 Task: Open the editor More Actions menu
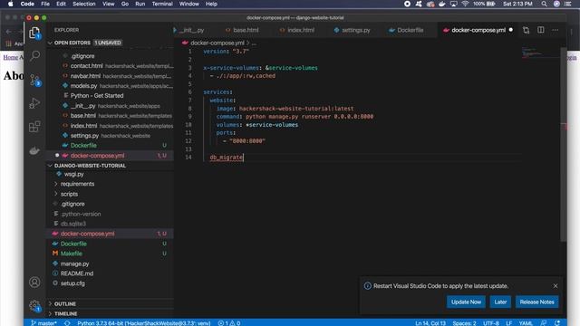tap(556, 30)
